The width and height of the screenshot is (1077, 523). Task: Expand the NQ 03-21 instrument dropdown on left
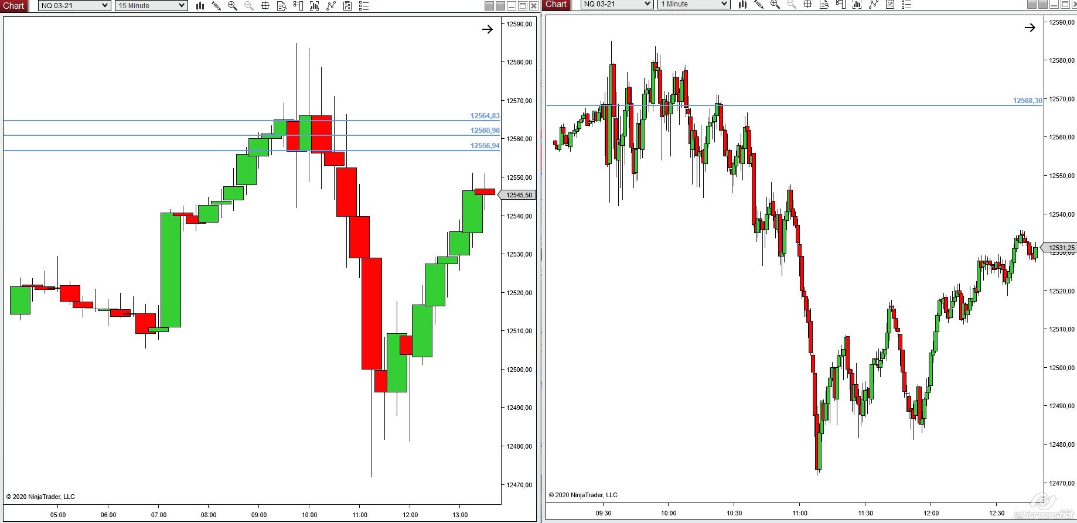[74, 6]
